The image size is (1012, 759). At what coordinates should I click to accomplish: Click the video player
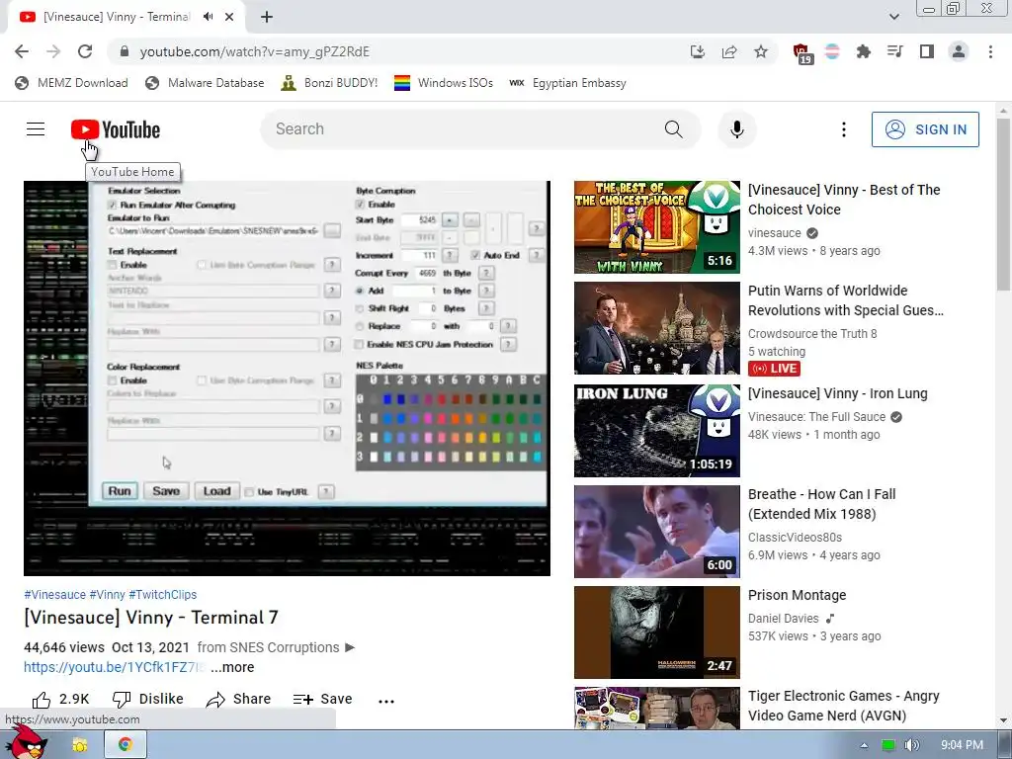coord(288,379)
